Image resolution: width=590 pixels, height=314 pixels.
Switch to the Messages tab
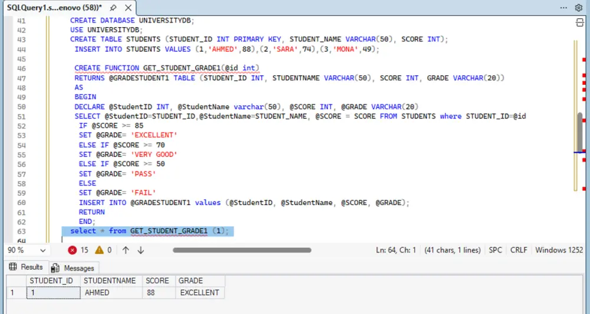[73, 268]
